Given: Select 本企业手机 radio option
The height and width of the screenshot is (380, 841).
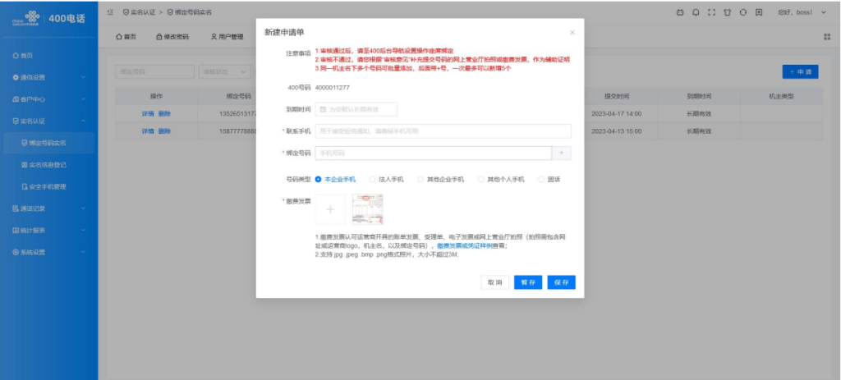Looking at the screenshot, I should (x=335, y=180).
